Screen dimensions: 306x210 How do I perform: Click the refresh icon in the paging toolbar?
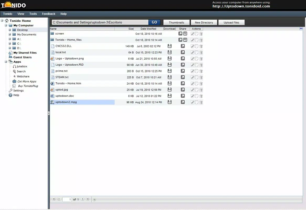[x=94, y=199]
